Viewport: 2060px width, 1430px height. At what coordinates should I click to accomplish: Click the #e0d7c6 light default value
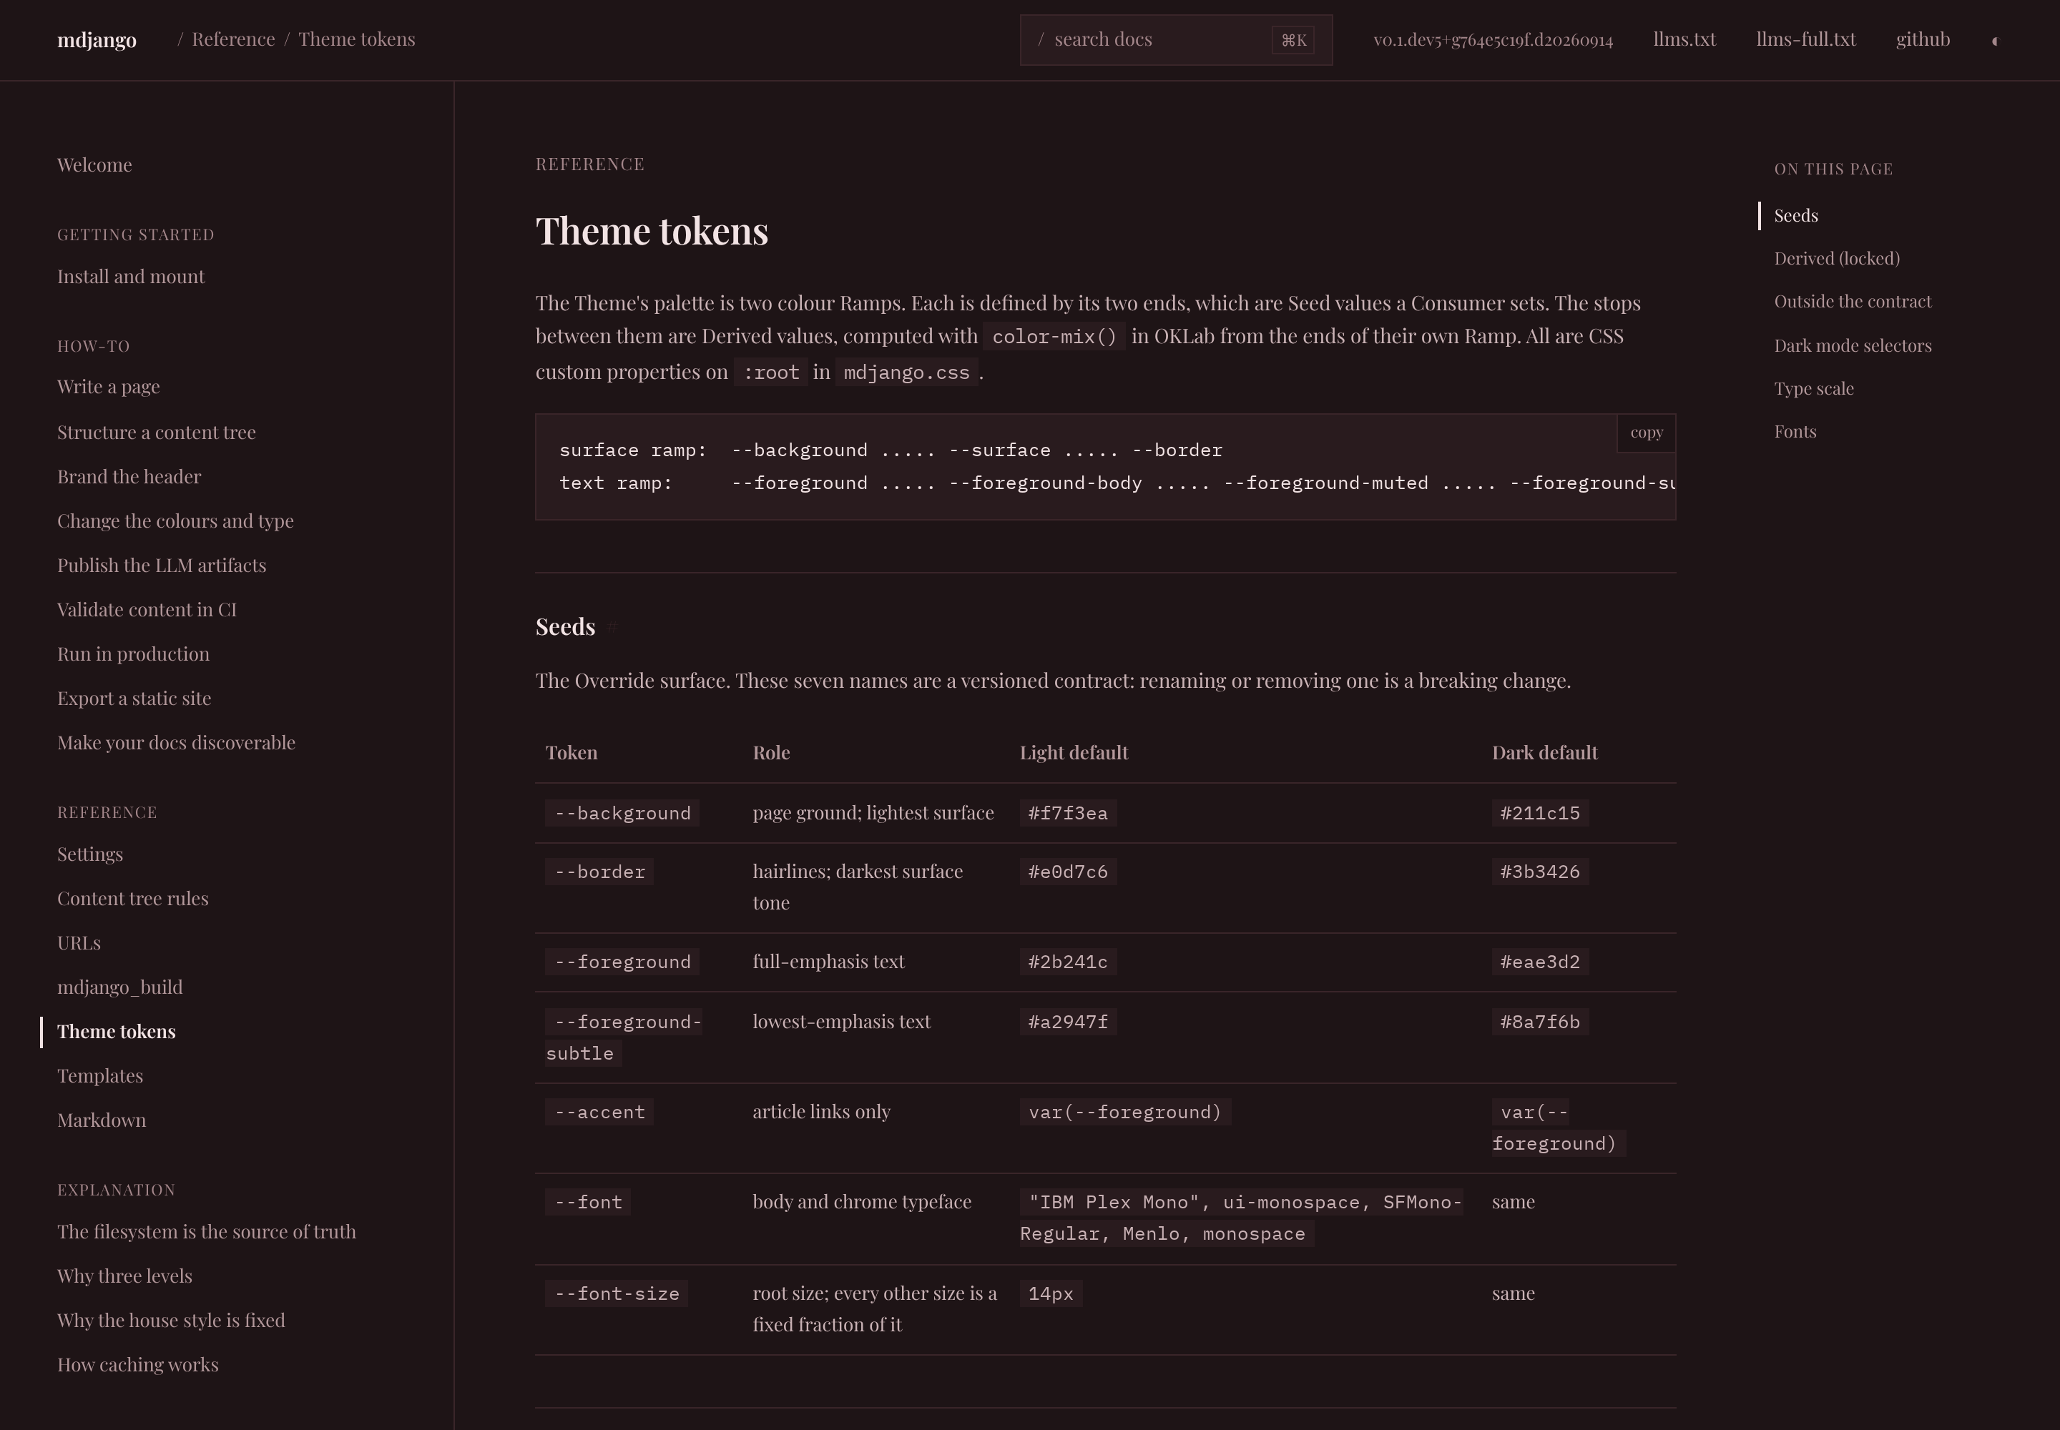tap(1068, 872)
